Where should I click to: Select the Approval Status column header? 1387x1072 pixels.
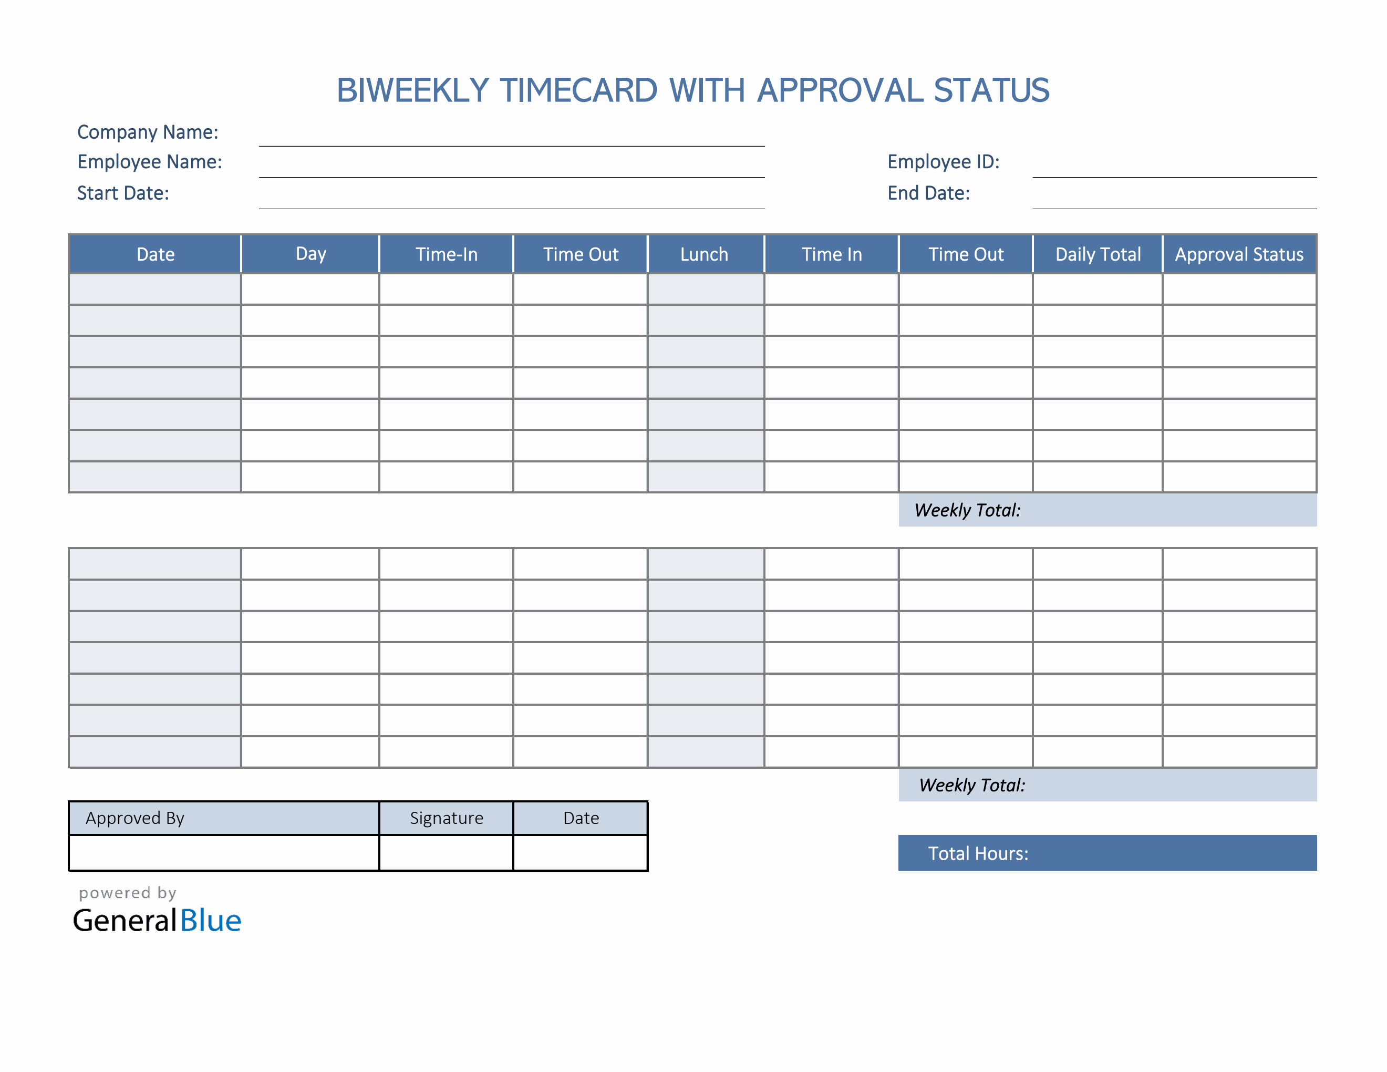[x=1239, y=254]
